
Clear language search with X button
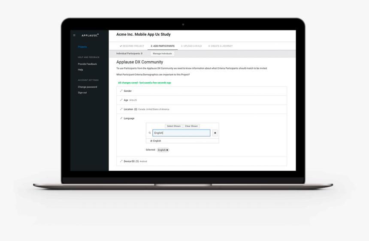[x=215, y=133]
